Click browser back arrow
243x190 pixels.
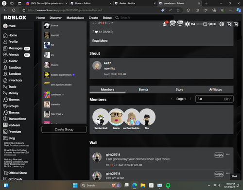pos(5,10)
